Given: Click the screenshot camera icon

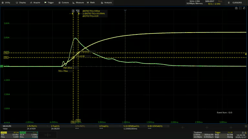Looking at the screenshot, I should pyautogui.click(x=236, y=8).
